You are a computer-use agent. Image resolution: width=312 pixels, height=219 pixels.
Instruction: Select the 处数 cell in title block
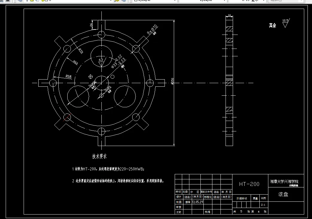point(185,192)
